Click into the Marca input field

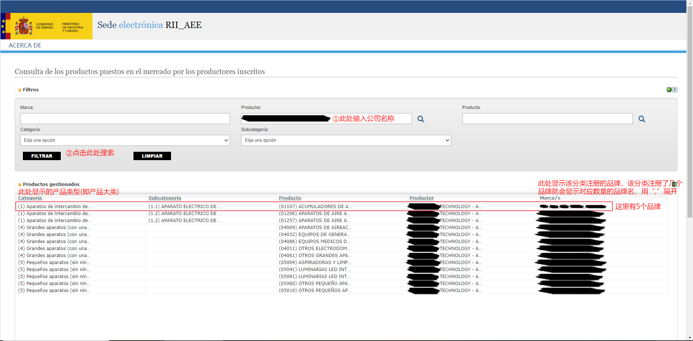[125, 119]
